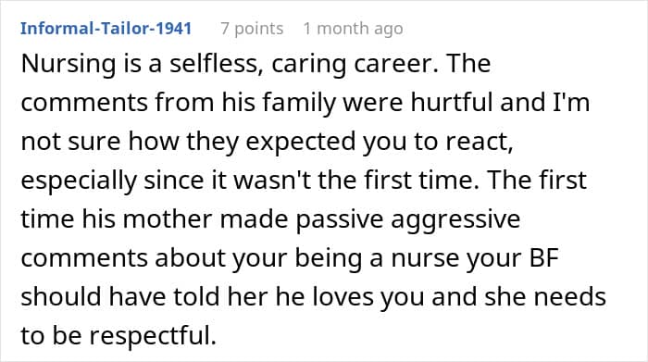Click the line beginning time his mother made

(x=270, y=219)
